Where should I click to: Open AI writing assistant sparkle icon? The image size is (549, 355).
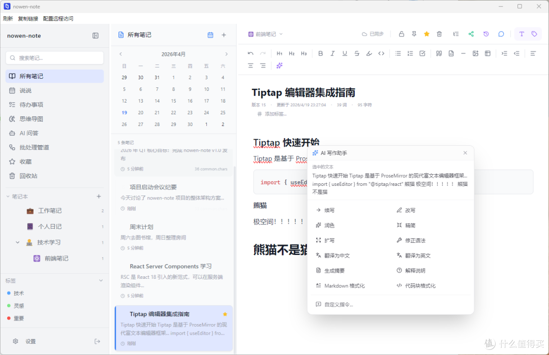280,66
